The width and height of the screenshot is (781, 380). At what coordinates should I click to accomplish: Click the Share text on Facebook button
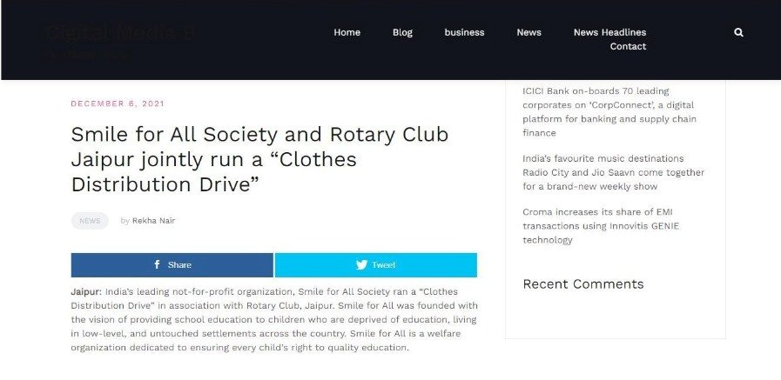[180, 265]
